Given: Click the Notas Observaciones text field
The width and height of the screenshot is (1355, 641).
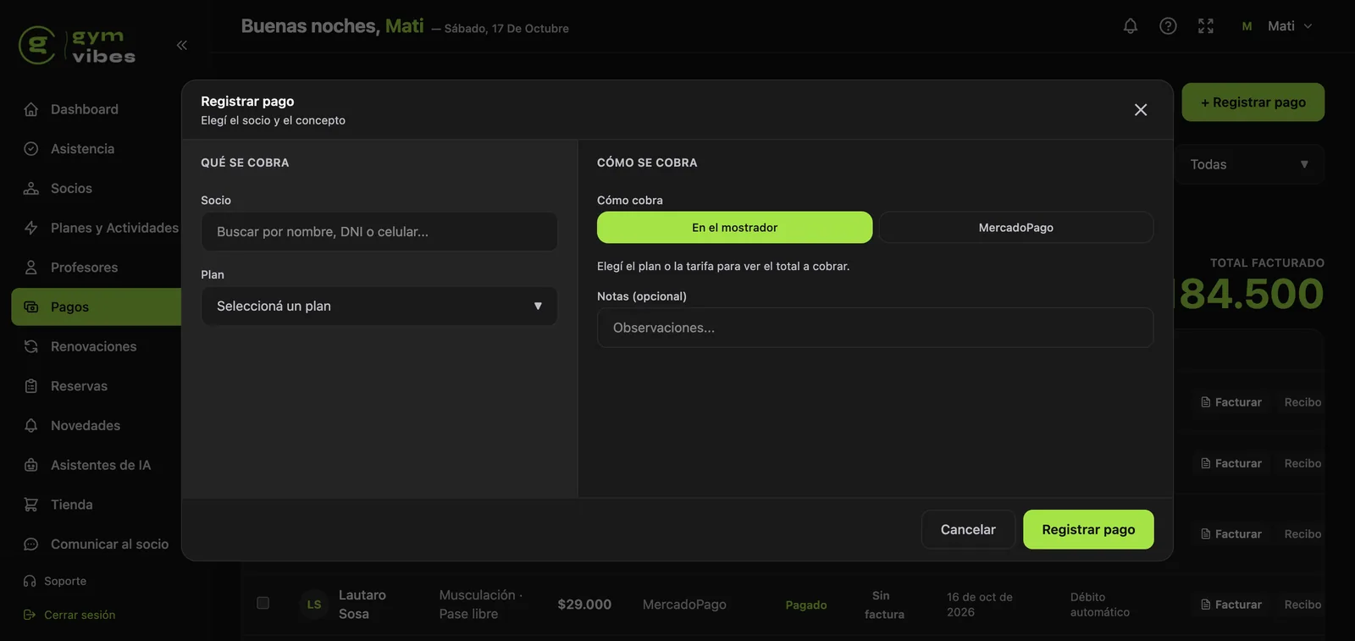Looking at the screenshot, I should click(x=875, y=328).
